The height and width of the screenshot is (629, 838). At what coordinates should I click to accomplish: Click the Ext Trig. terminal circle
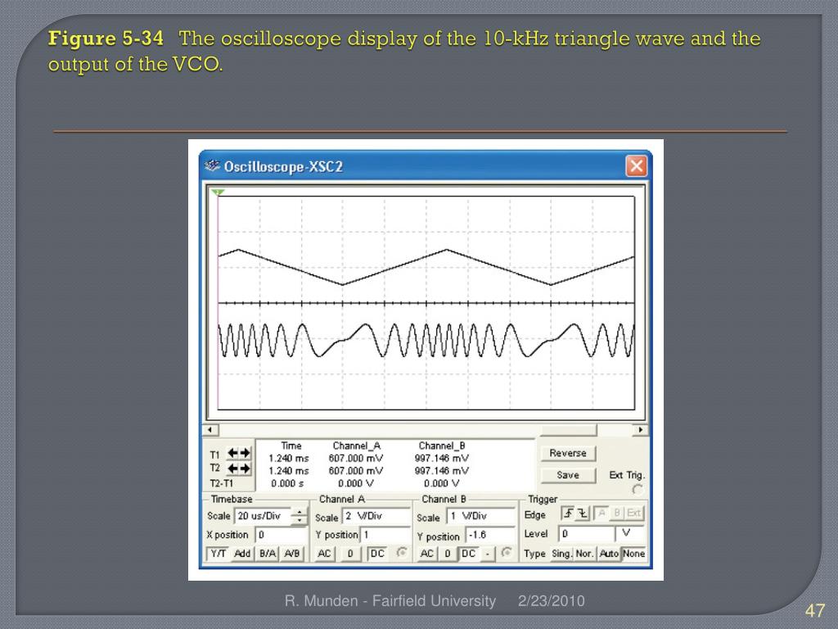click(637, 490)
